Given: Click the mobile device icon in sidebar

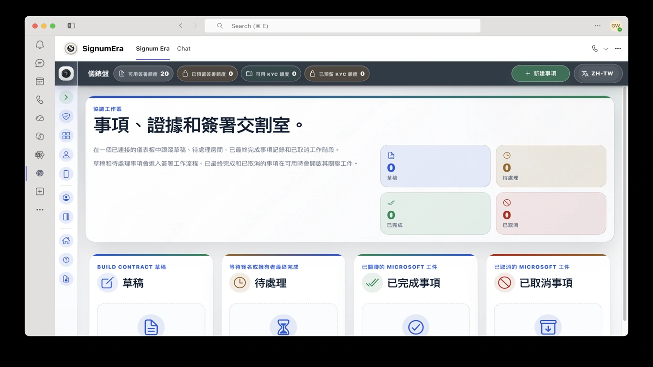Looking at the screenshot, I should point(66,174).
